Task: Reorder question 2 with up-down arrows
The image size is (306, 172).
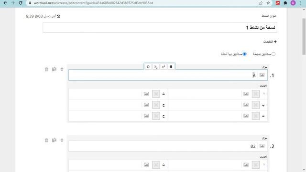Action: point(62,140)
